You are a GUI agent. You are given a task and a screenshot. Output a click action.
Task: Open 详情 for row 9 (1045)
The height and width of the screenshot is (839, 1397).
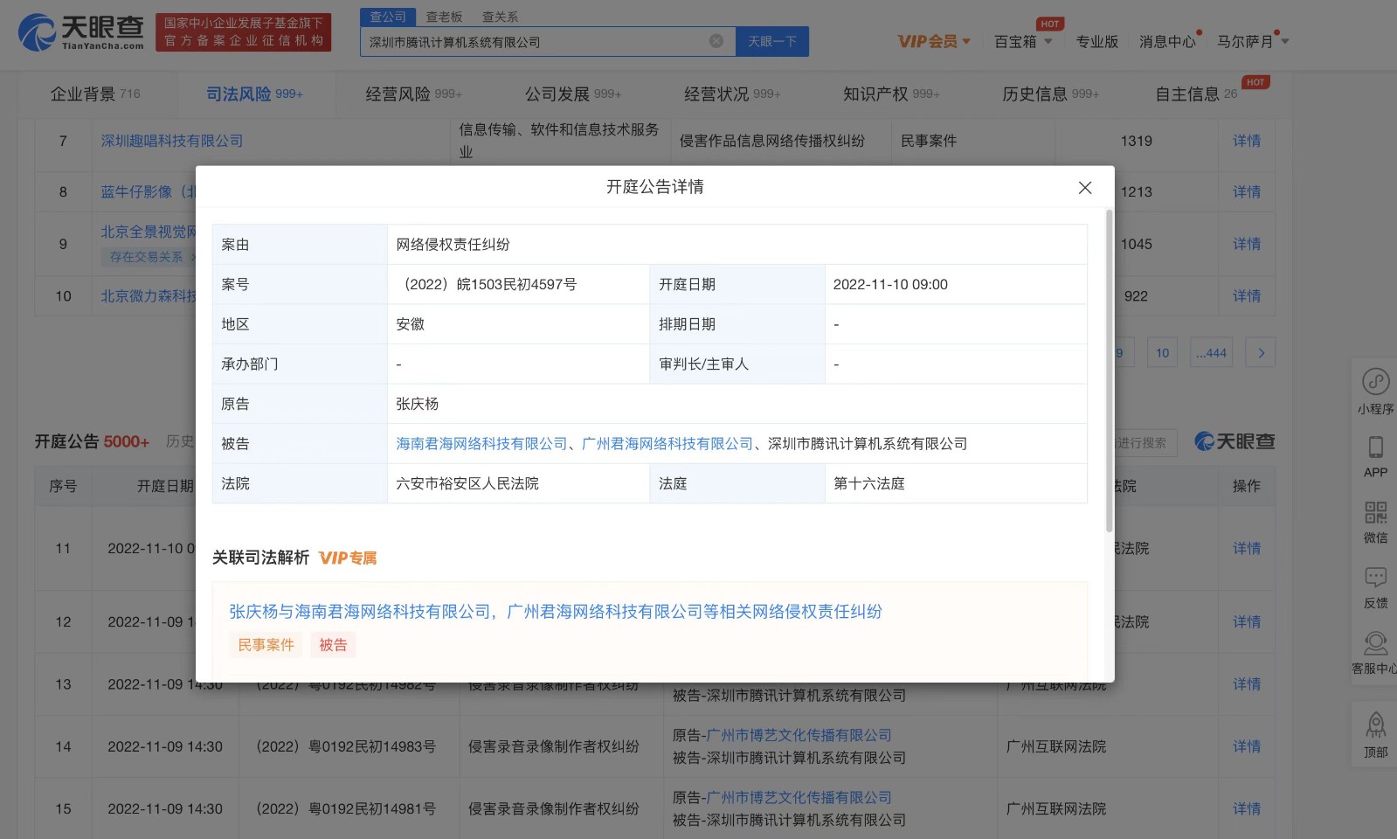(x=1247, y=244)
